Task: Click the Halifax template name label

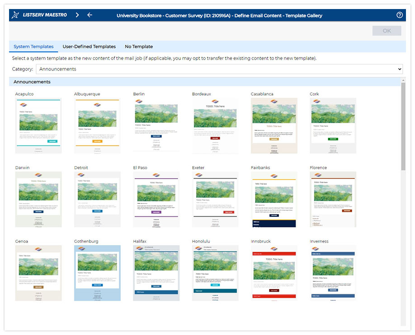Action: pos(140,242)
